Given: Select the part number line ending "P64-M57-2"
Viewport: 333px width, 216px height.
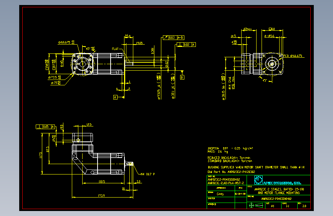Looking at the screenshot, I should coord(225,183).
